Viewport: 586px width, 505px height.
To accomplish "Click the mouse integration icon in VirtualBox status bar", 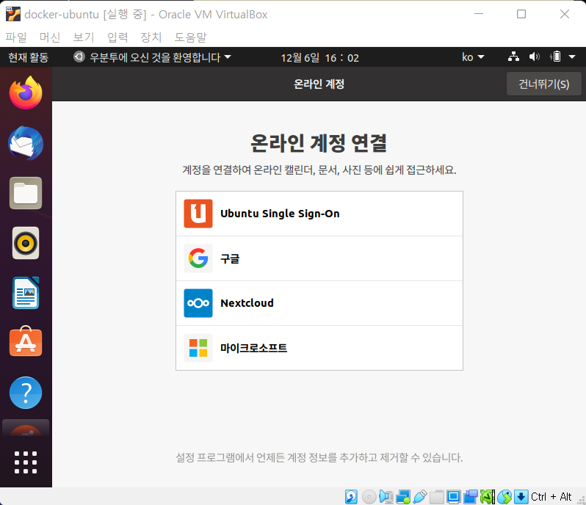I will pos(504,497).
